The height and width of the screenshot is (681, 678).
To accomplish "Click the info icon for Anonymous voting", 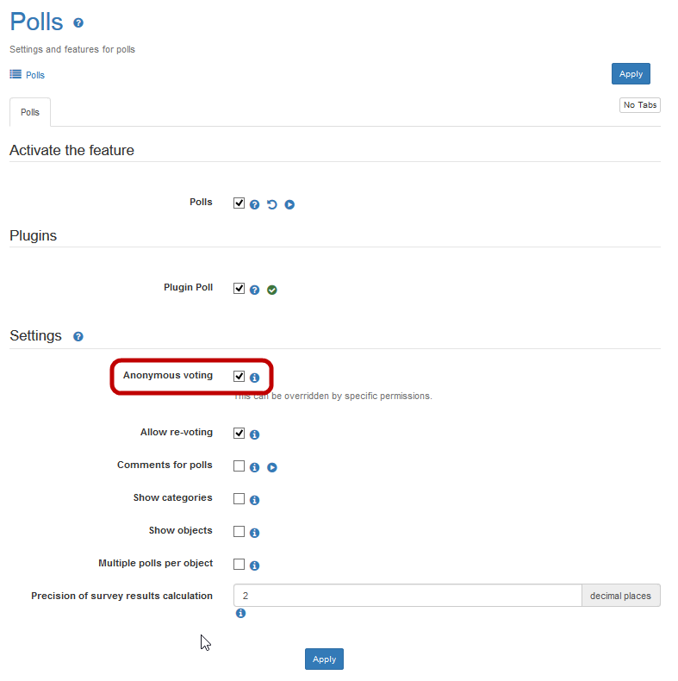I will pyautogui.click(x=255, y=378).
